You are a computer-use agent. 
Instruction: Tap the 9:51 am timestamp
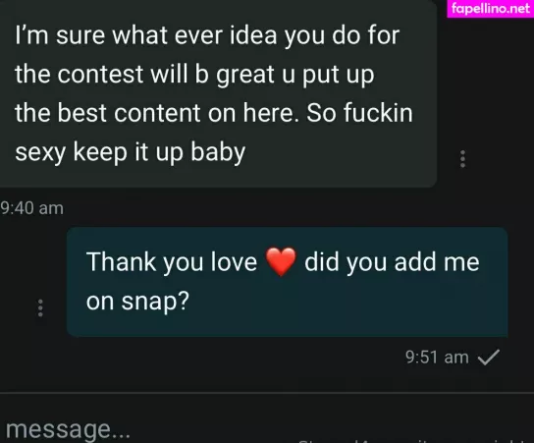point(437,358)
